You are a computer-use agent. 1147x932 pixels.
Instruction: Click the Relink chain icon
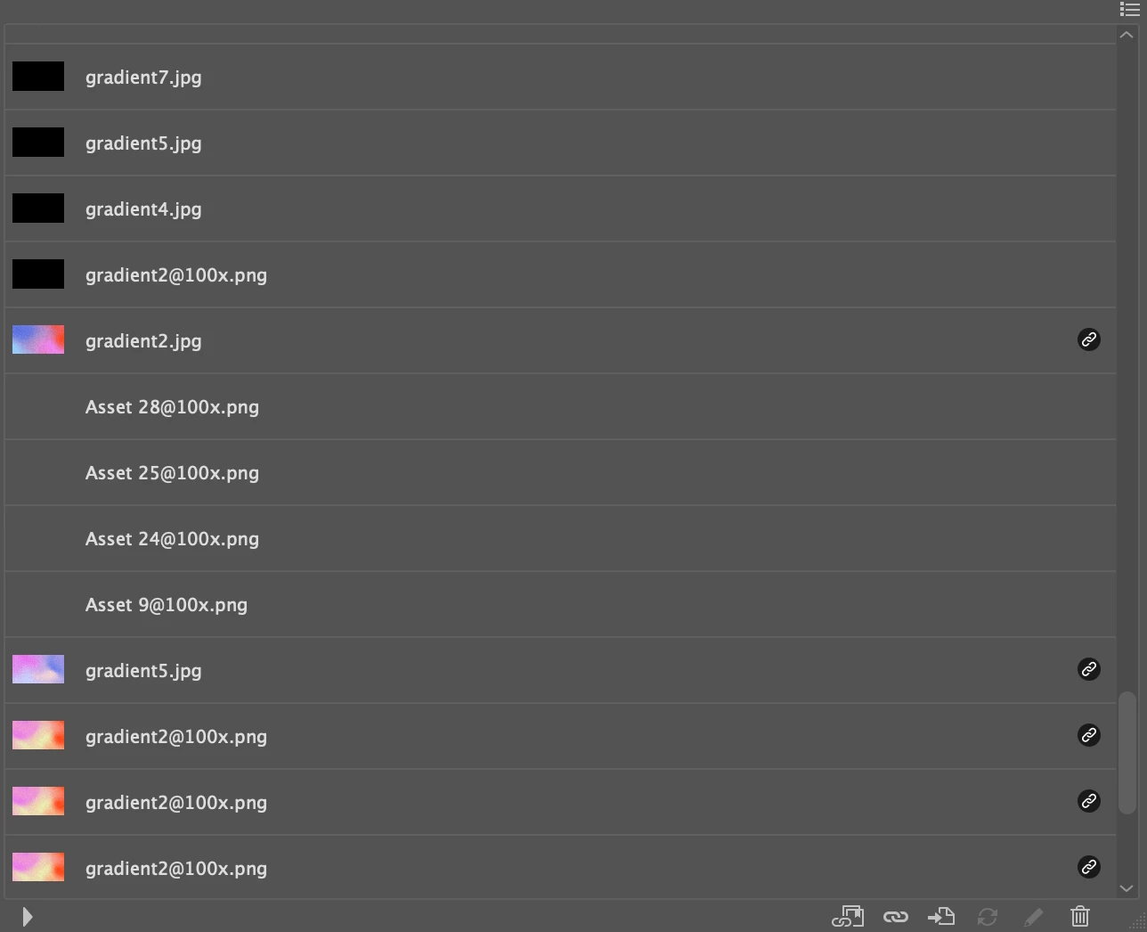coord(896,916)
